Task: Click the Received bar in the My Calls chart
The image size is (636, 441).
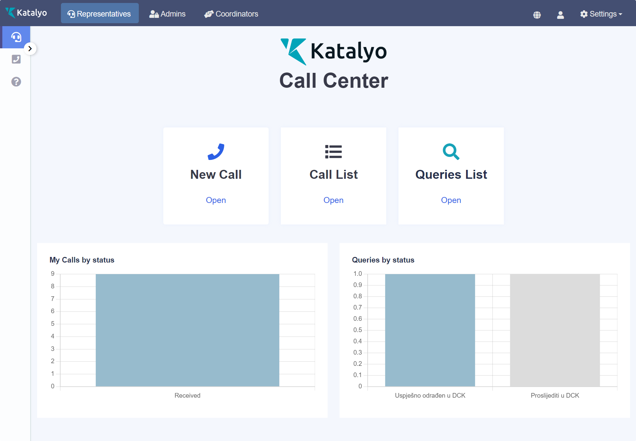Action: (187, 330)
